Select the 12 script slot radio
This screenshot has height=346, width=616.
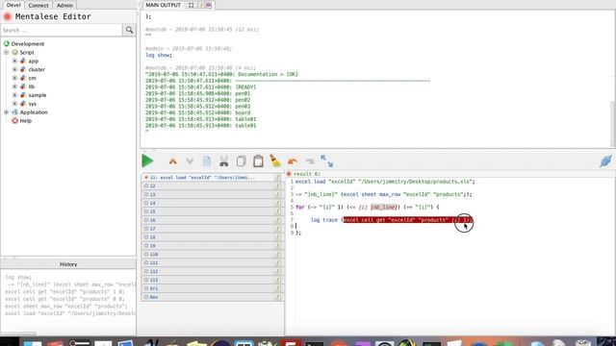[146, 185]
